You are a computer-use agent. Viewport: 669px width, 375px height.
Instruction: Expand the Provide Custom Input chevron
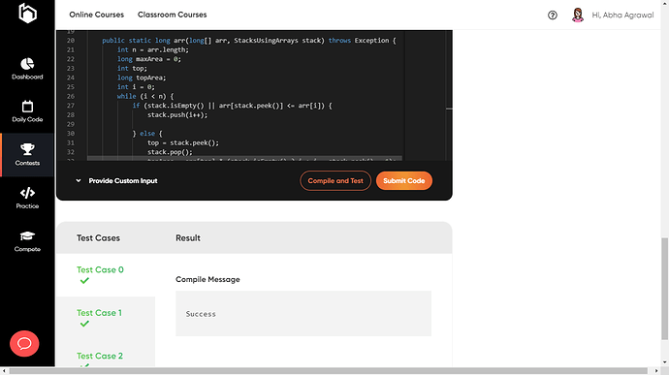(79, 181)
